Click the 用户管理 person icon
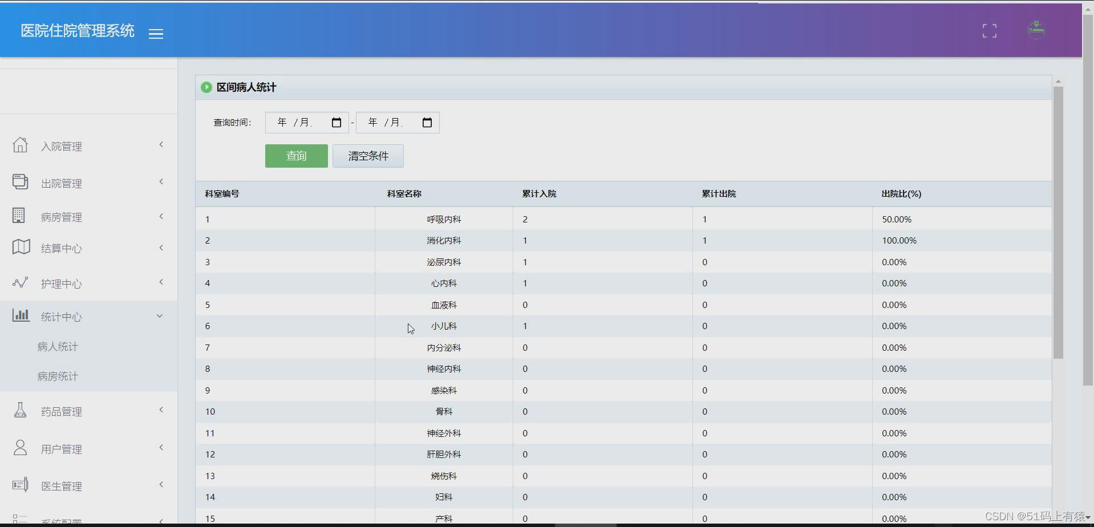 21,448
